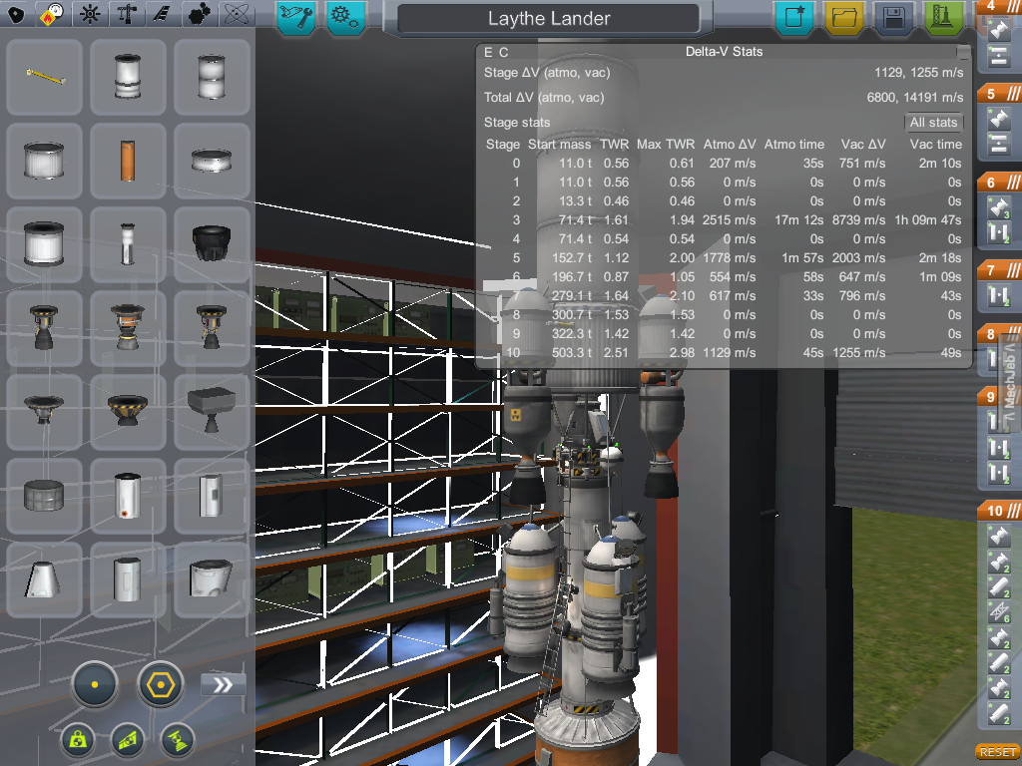This screenshot has width=1022, height=766.
Task: Toggle the C option in Delta-V Stats
Action: 503,52
